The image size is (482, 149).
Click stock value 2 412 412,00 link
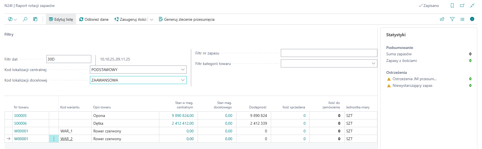pyautogui.click(x=183, y=123)
